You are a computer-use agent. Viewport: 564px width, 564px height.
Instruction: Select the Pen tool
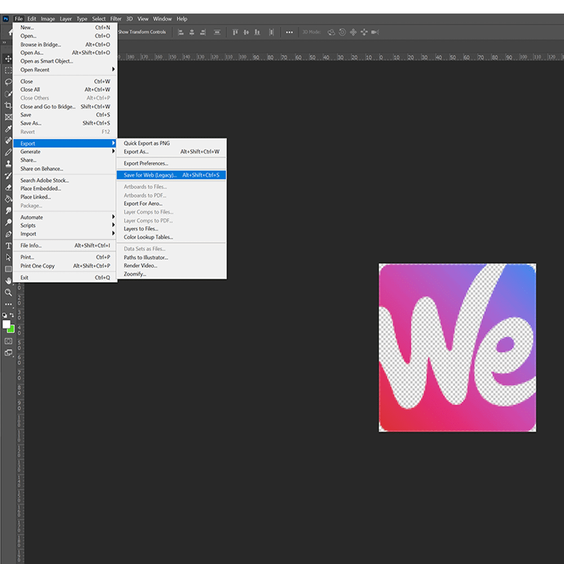pyautogui.click(x=8, y=234)
